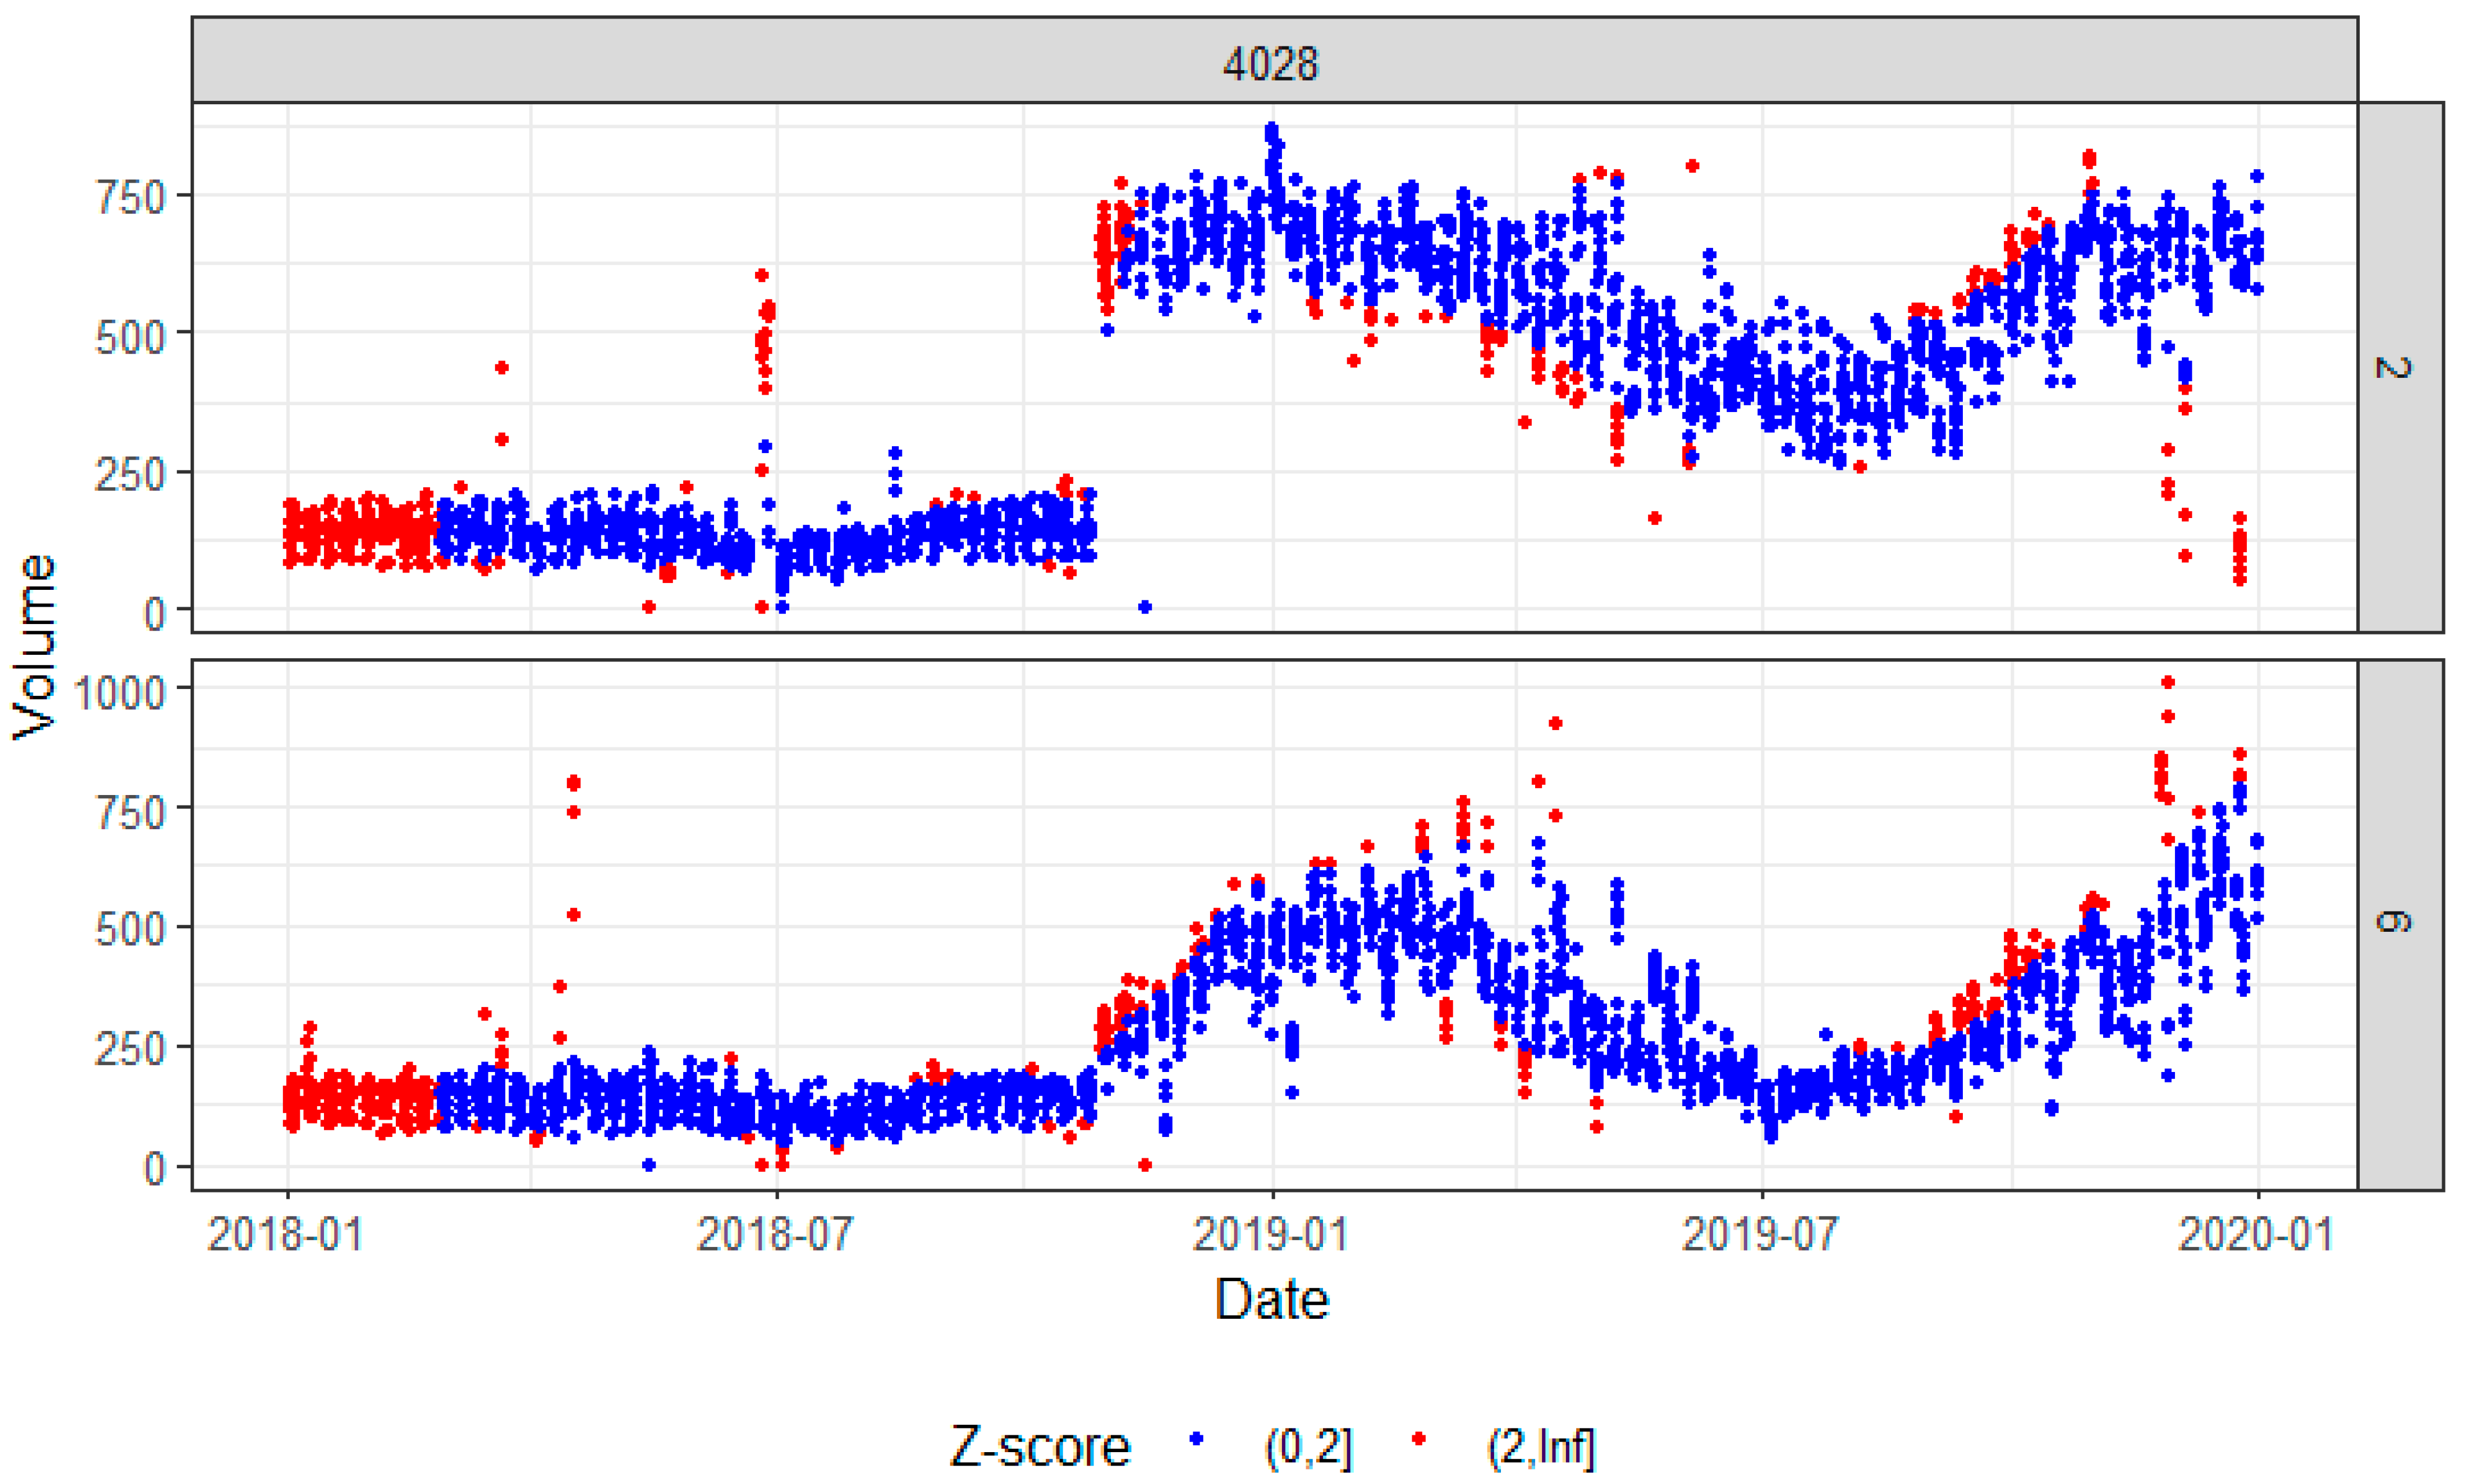Click the 2018-07 x-axis tick label

[x=775, y=1234]
